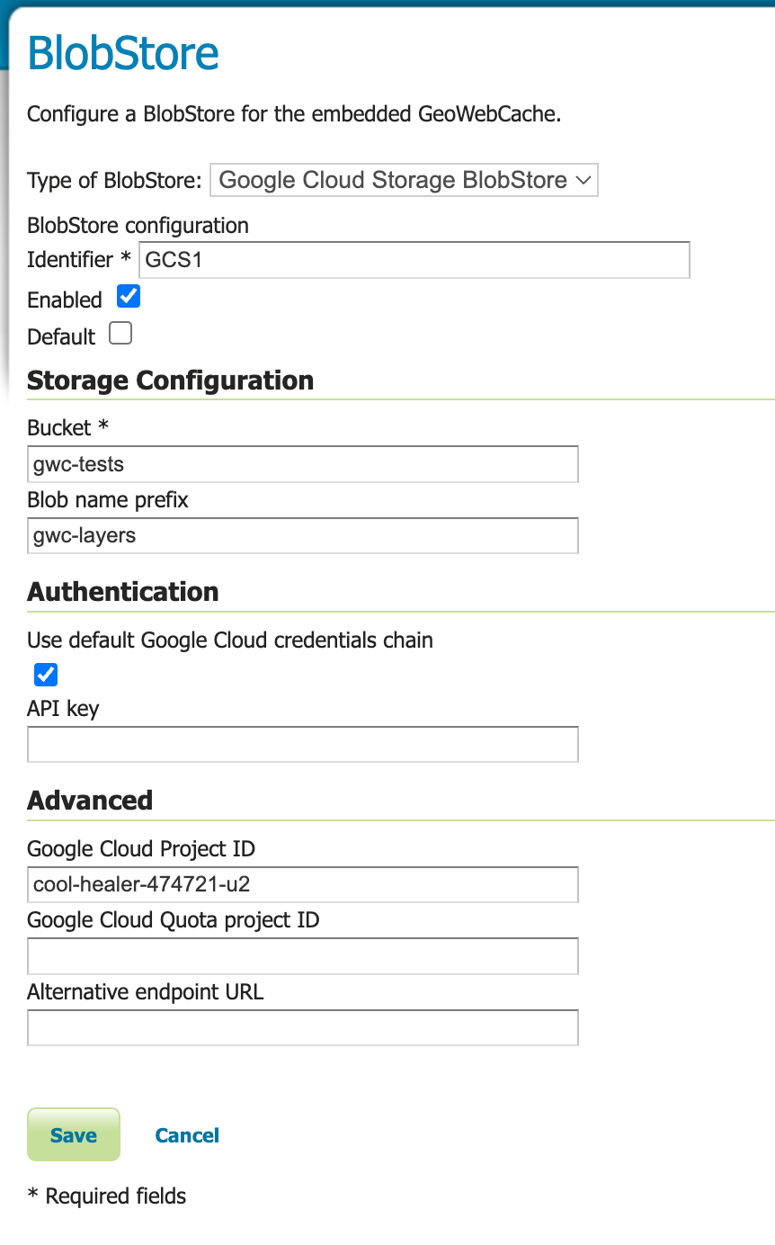Click the Storage Configuration section heading
Image resolution: width=775 pixels, height=1245 pixels.
click(170, 381)
